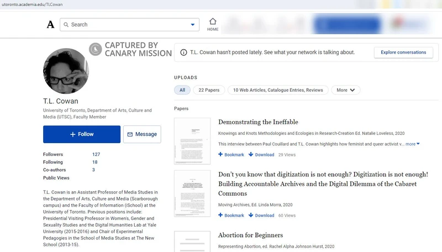
Task: Download Demonstrating the Ineffable
Action: tap(261, 155)
